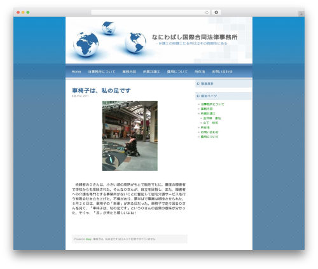Select 費用について in the top navigation bar
Screen dimensions: 318x269
point(177,72)
